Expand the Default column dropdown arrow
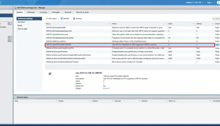 pos(212,24)
